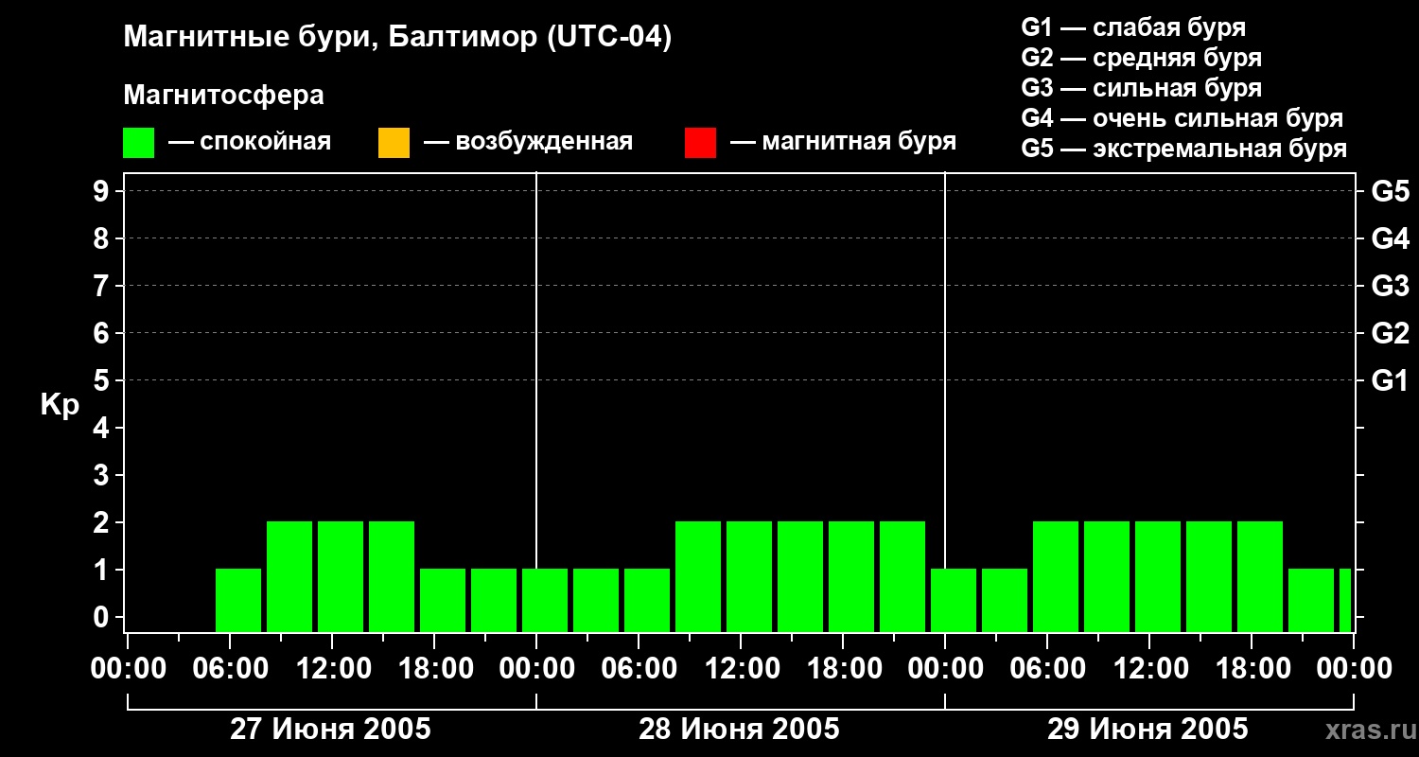Click the 'G2' label on the right axis

(x=1390, y=333)
